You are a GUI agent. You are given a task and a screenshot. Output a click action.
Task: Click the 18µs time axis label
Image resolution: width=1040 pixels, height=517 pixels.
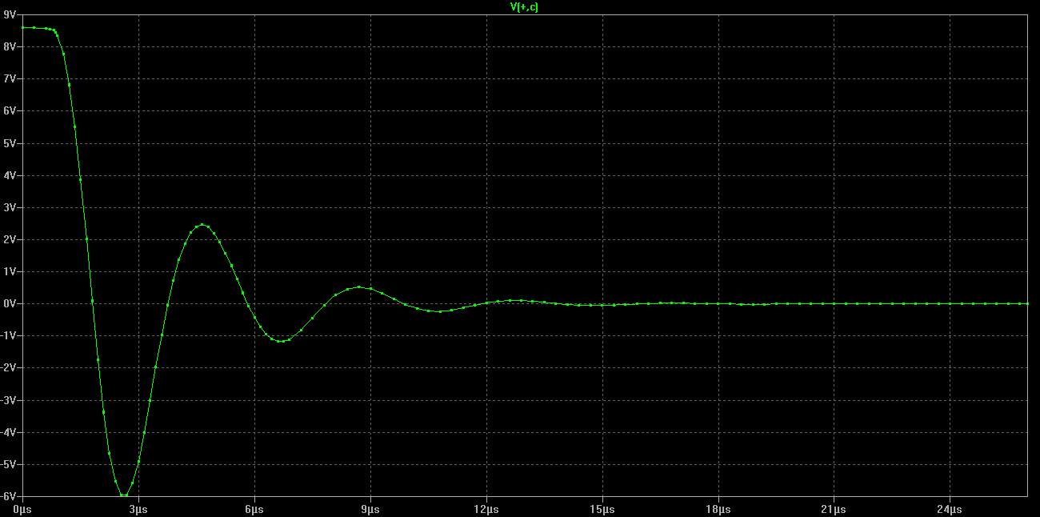pyautogui.click(x=718, y=509)
